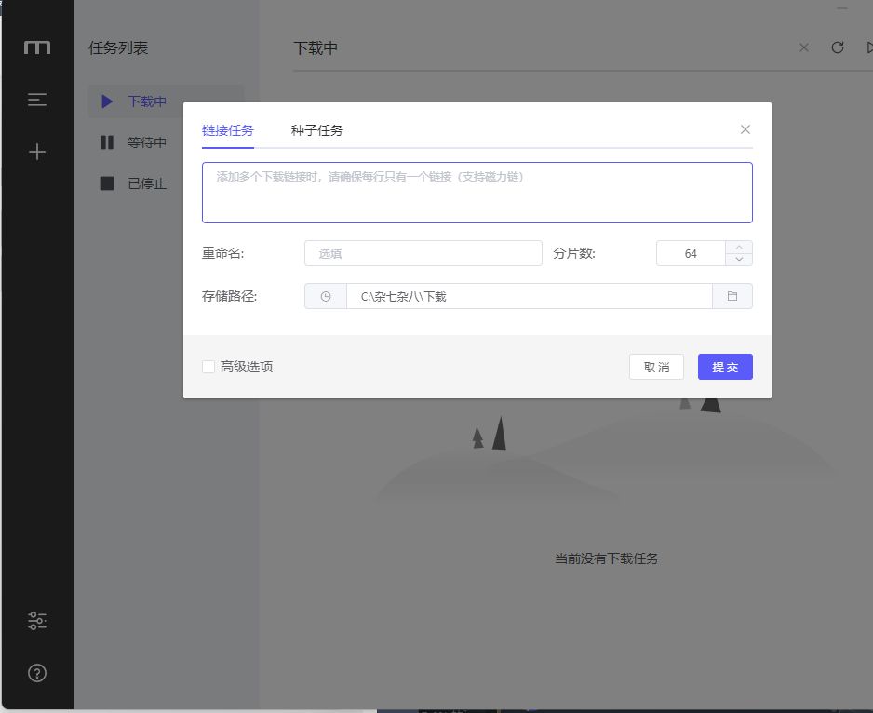Image resolution: width=873 pixels, height=713 pixels.
Task: Browse for storage folder icon
Action: point(732,296)
